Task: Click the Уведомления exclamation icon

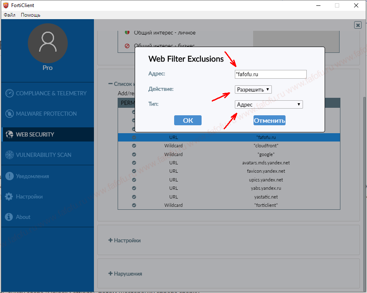Action: pyautogui.click(x=10, y=176)
